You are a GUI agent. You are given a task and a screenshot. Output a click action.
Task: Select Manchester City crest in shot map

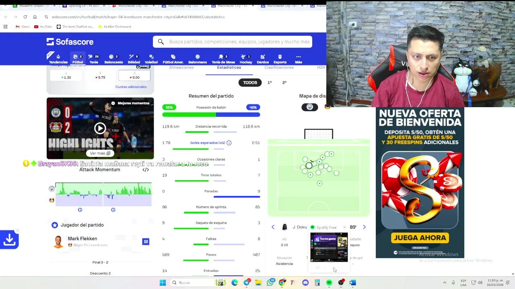[310, 107]
